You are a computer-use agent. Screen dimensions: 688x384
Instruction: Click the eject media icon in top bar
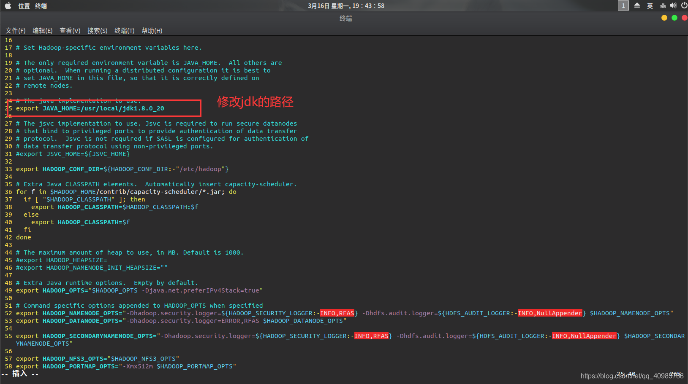pos(637,5)
